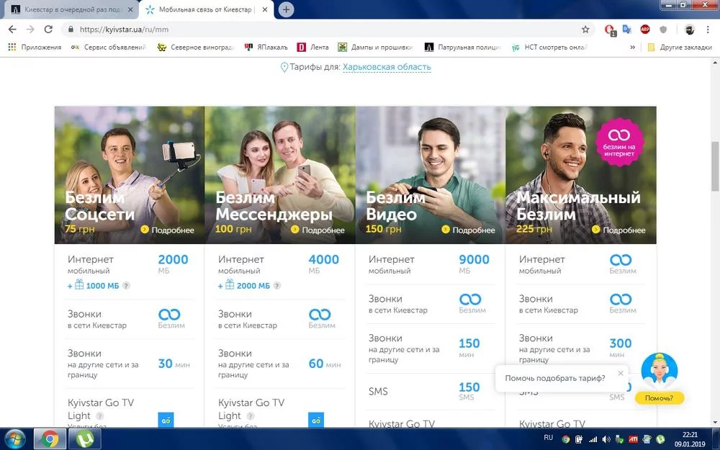Change region via Харьковская область link
The height and width of the screenshot is (450, 720).
point(387,67)
